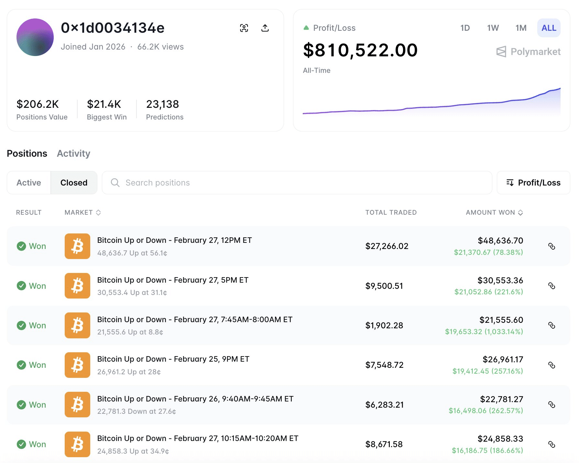Switch to the Activity tab

[x=73, y=153]
